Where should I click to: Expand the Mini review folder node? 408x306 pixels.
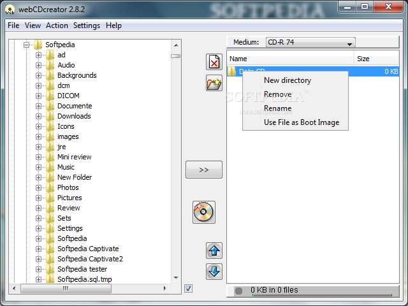pos(38,157)
